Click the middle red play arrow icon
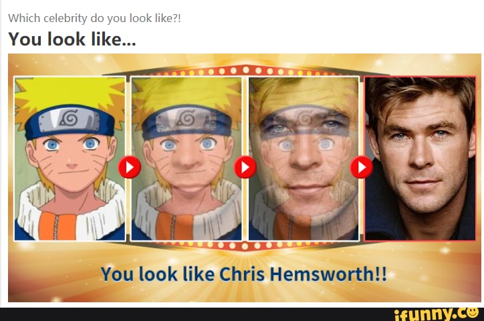 coord(245,167)
